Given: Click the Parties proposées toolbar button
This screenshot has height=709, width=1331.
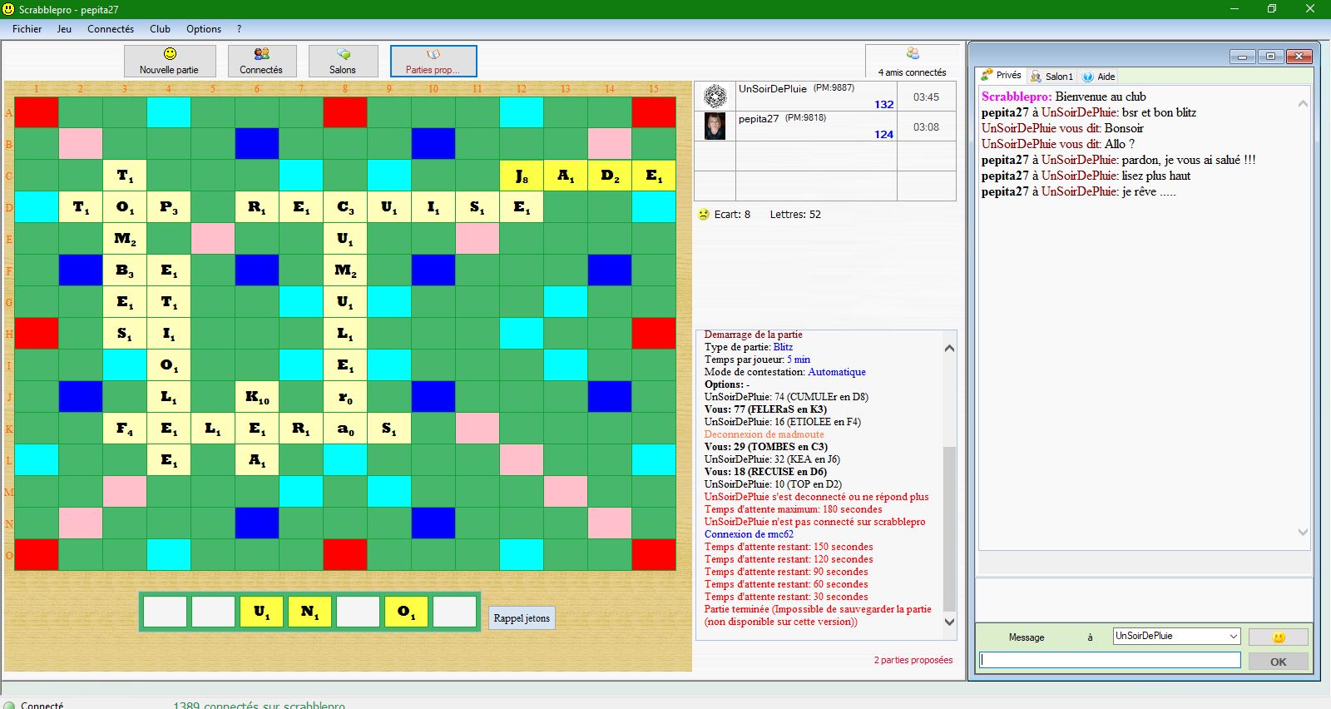Looking at the screenshot, I should (x=433, y=61).
